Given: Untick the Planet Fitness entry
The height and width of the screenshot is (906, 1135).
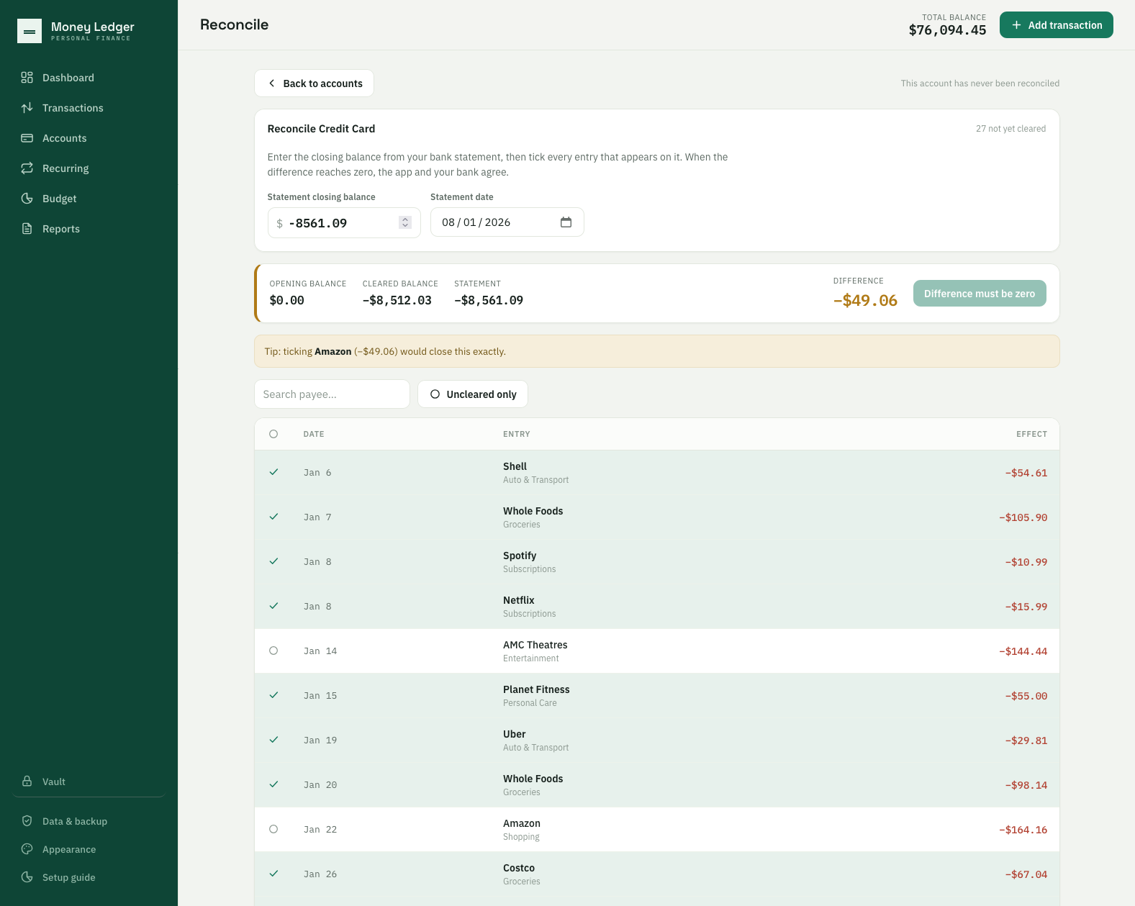Looking at the screenshot, I should click(x=273, y=695).
